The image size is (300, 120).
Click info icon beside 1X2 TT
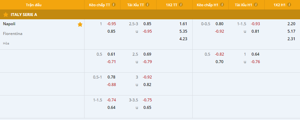click(x=181, y=5)
